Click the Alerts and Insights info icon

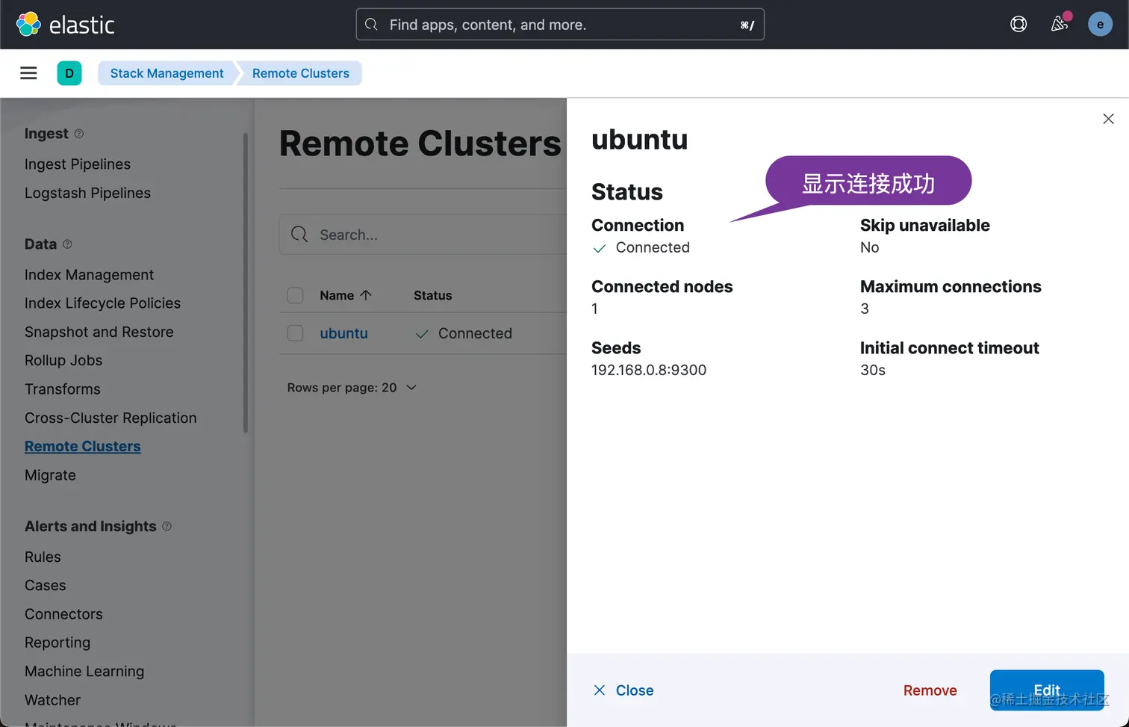click(x=167, y=526)
